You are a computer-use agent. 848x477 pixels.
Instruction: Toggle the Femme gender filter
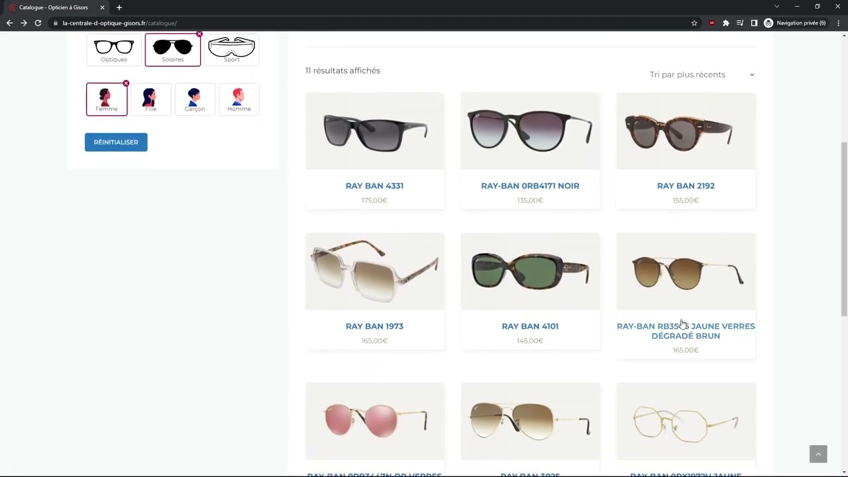[107, 99]
